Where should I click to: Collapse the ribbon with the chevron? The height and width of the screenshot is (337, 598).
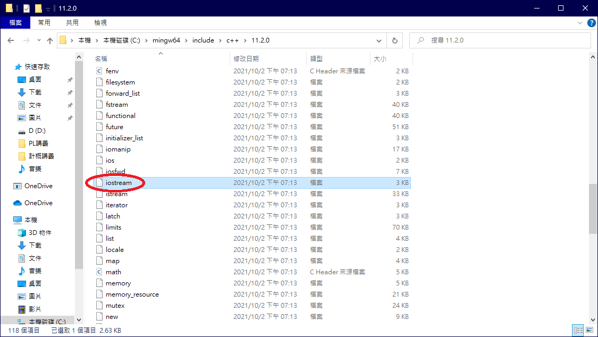point(580,23)
